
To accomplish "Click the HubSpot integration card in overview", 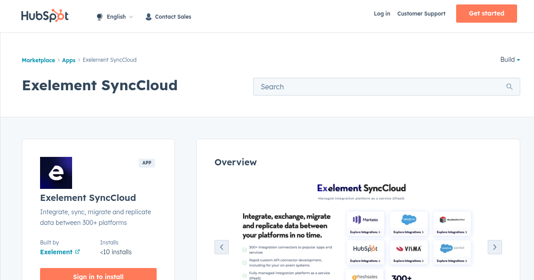I will [365, 252].
